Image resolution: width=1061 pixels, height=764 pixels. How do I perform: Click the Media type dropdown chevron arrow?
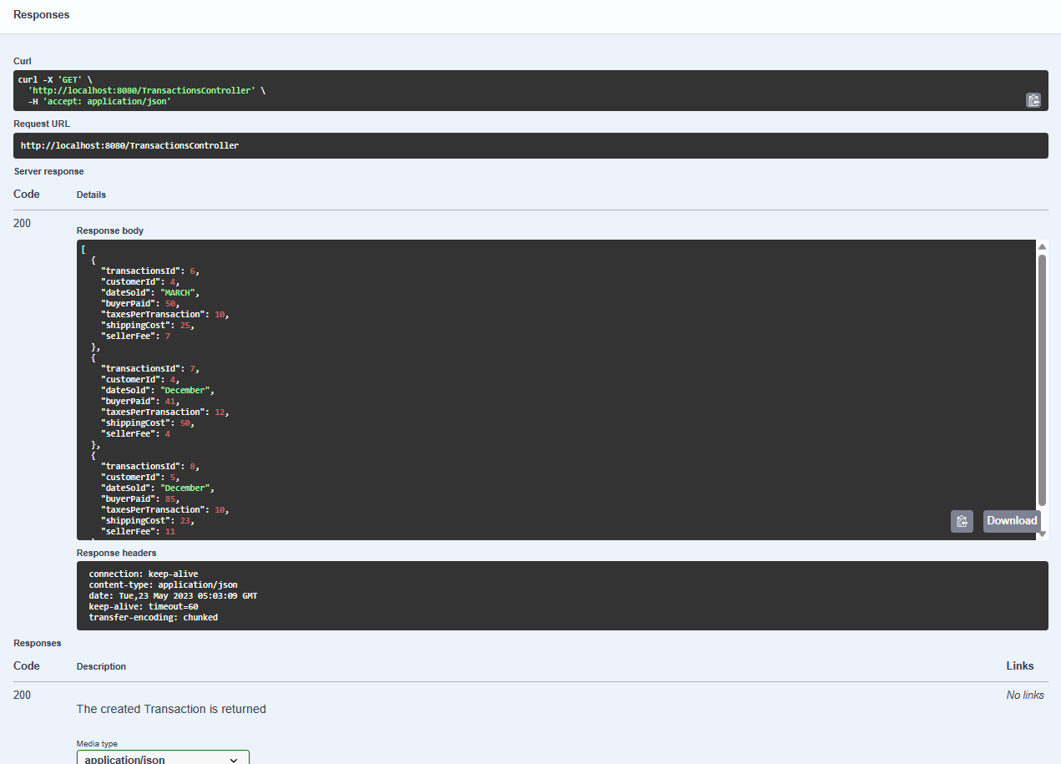(x=234, y=760)
